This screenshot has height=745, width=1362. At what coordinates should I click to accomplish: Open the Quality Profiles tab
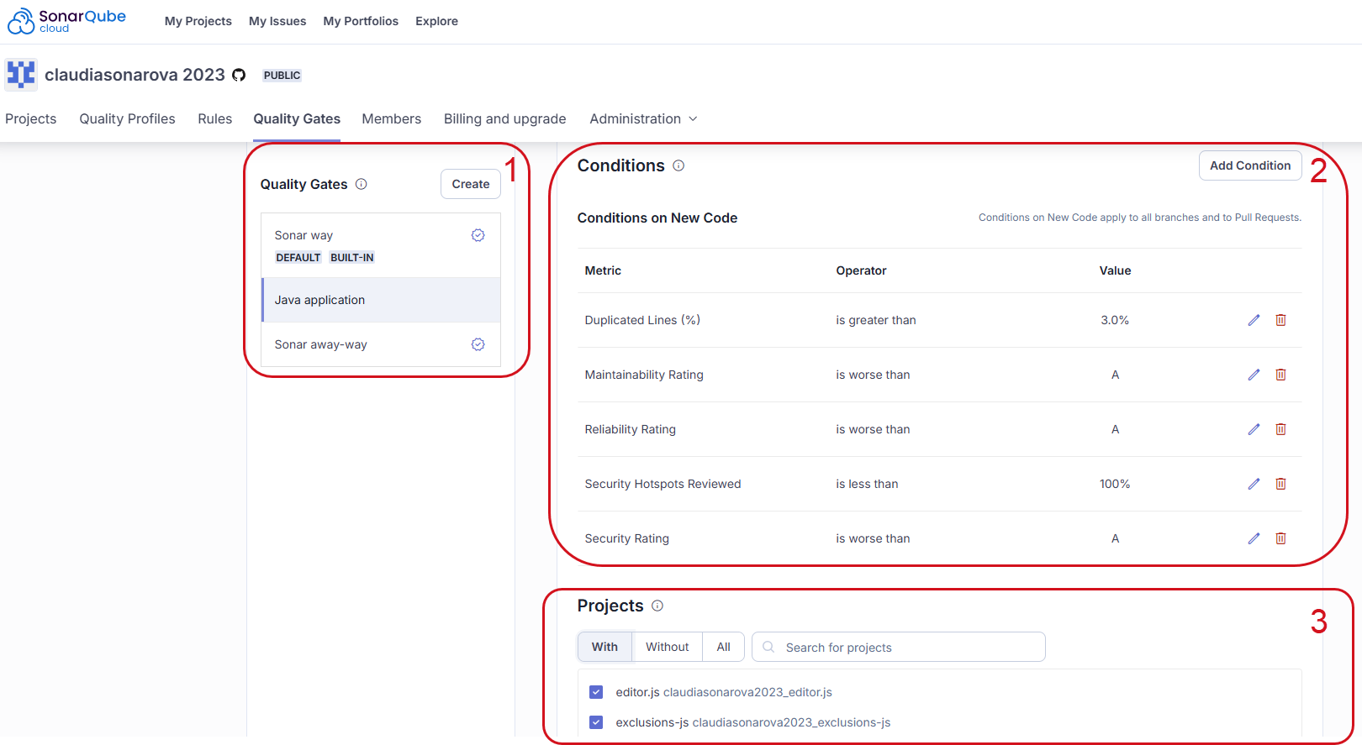[127, 119]
